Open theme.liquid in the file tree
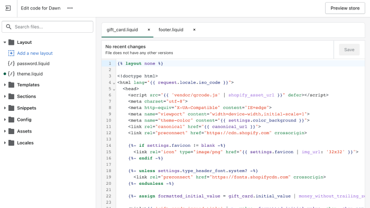The height and width of the screenshot is (208, 370). (30, 74)
